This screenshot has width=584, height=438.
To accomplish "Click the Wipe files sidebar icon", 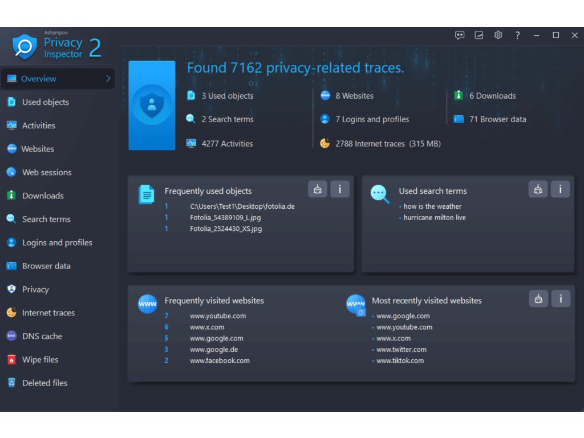I will point(11,359).
